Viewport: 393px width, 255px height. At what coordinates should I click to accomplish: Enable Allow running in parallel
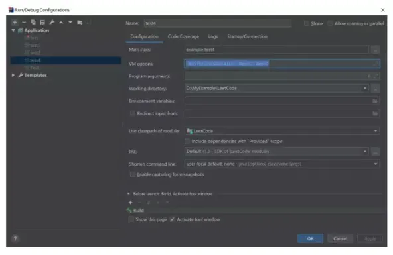tap(330, 23)
